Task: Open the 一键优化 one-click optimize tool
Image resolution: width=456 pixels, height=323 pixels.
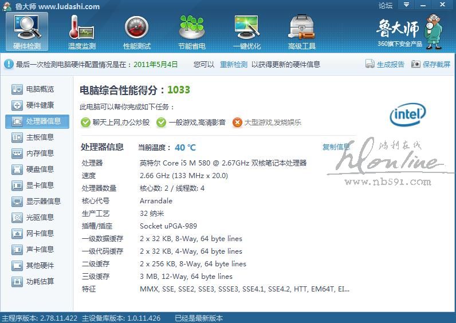Action: click(x=246, y=32)
